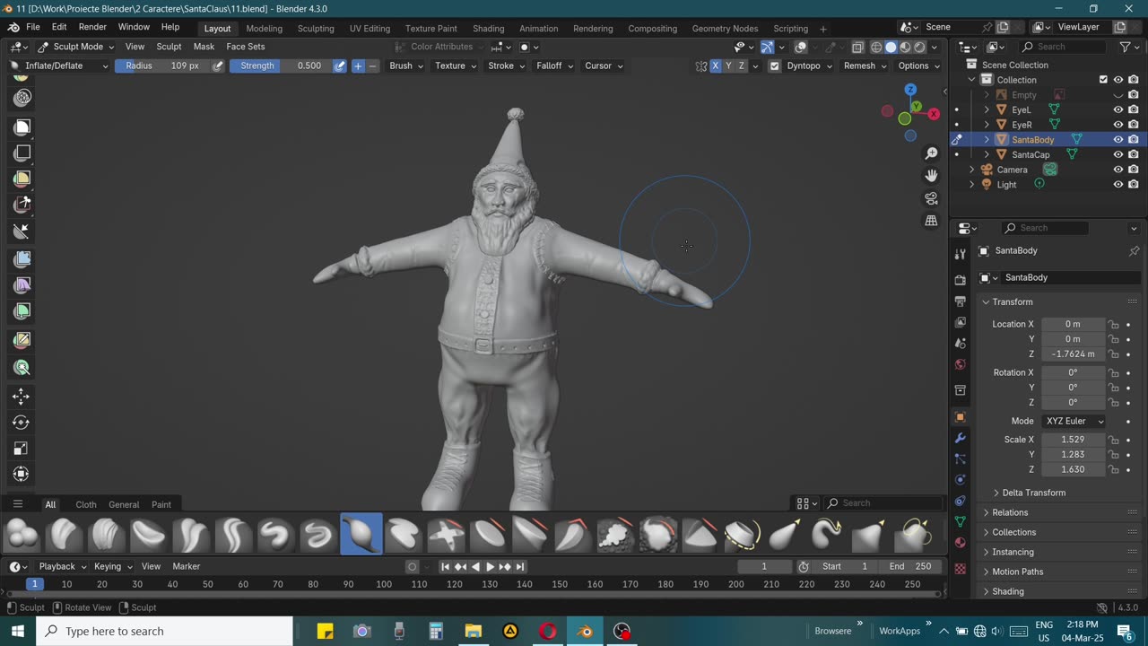Screen dimensions: 1148x646
Task: Select the Box Trim tool
Action: tap(22, 205)
